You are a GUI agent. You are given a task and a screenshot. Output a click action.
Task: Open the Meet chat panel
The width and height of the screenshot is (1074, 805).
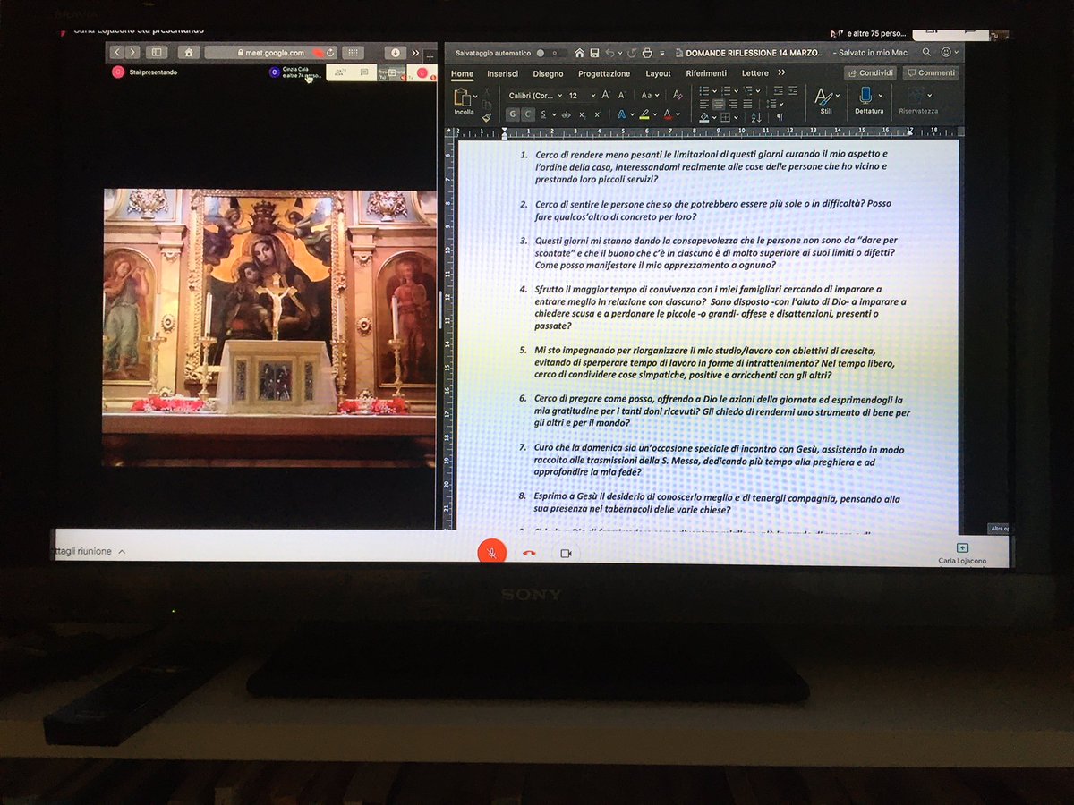tap(363, 72)
